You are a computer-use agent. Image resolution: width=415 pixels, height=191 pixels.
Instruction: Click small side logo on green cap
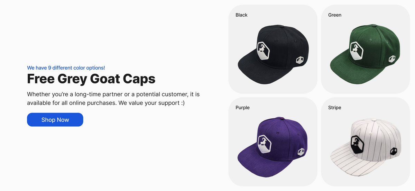392,60
